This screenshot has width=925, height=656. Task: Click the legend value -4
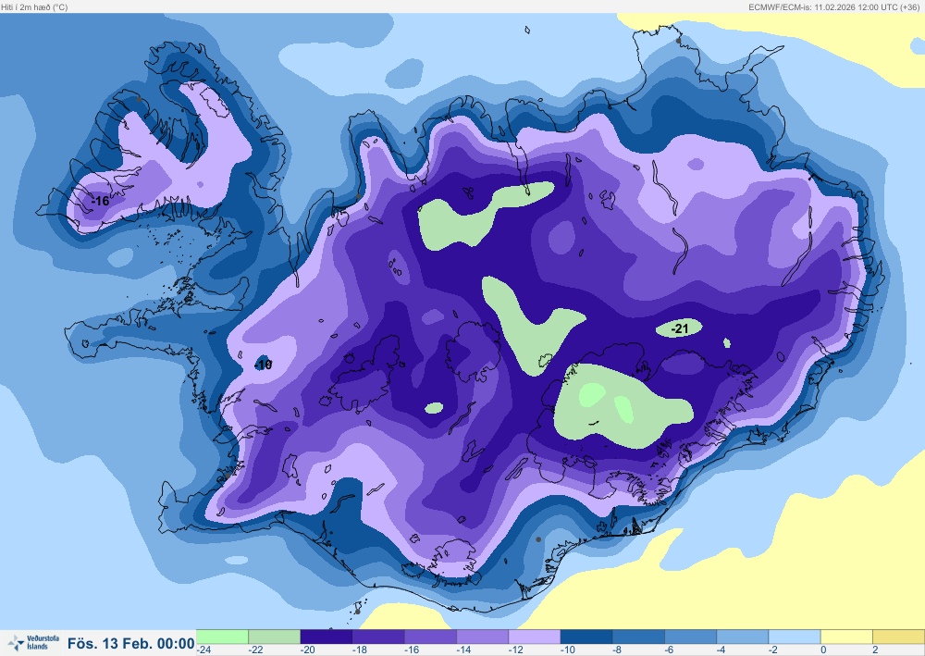click(x=721, y=650)
